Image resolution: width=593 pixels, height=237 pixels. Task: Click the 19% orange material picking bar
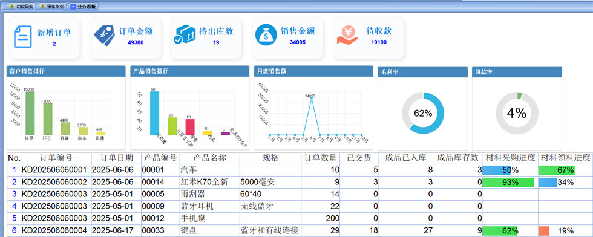click(x=543, y=231)
